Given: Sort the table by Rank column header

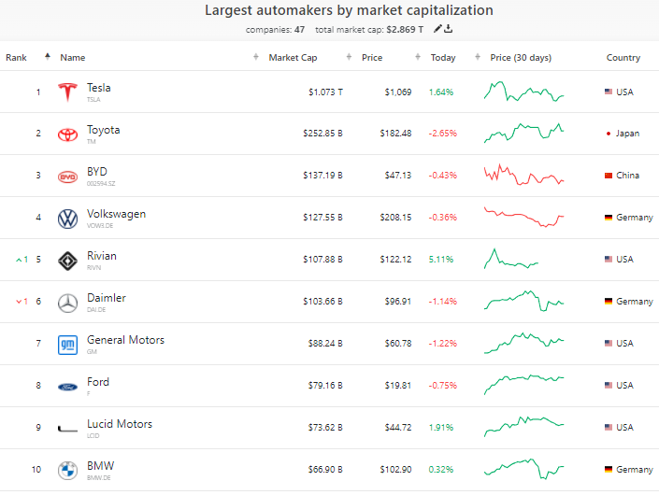Looking at the screenshot, I should click(x=17, y=58).
